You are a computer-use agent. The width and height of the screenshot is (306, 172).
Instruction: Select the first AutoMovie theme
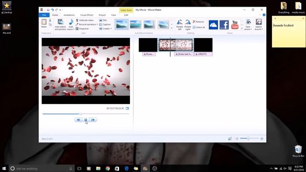[121, 24]
